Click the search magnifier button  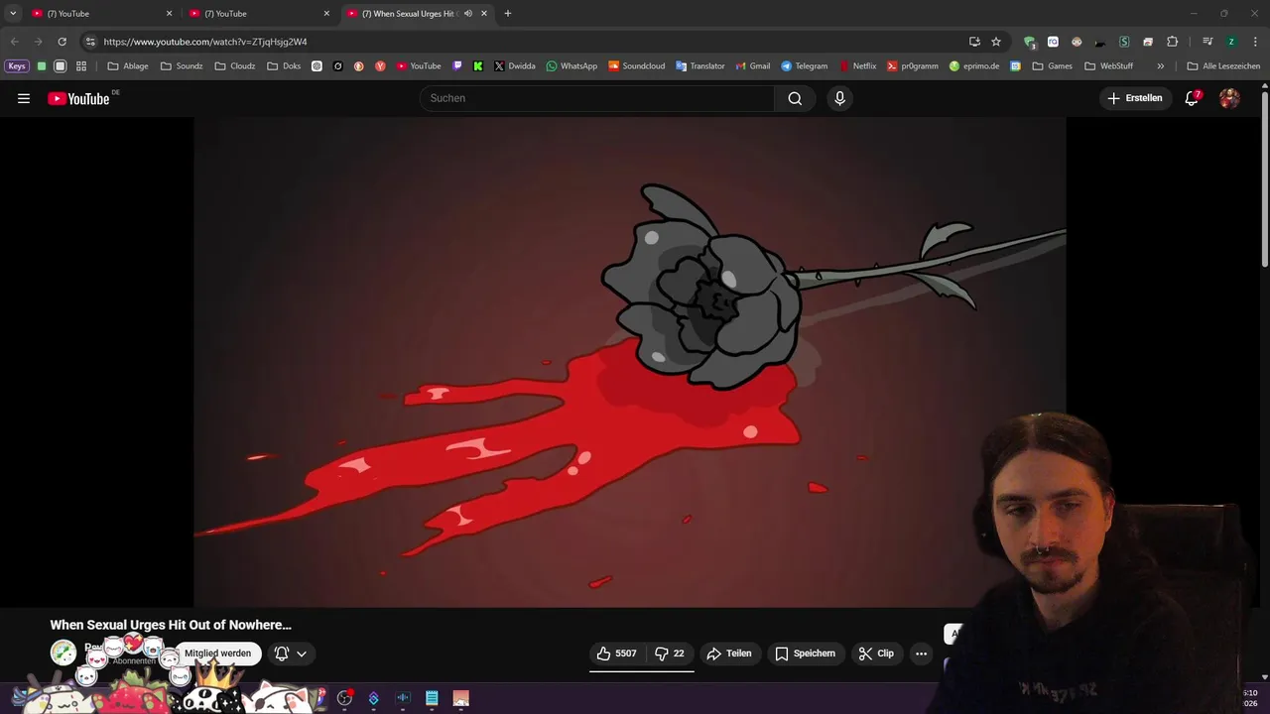tap(795, 98)
